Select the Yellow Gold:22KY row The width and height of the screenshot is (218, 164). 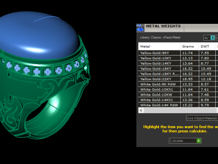178,79
